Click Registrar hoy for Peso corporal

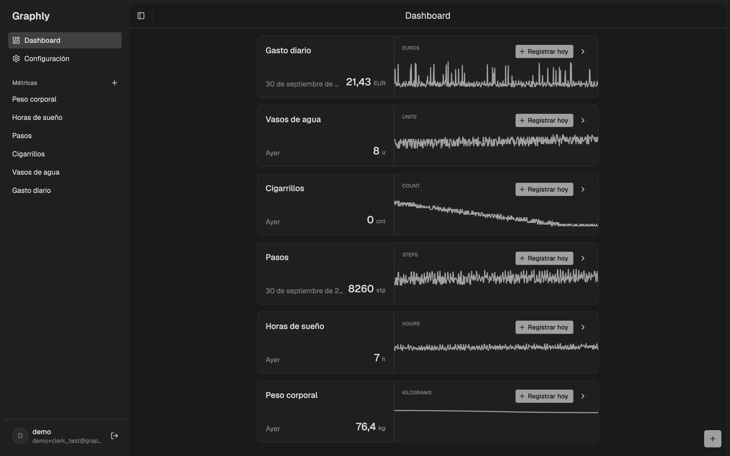pyautogui.click(x=544, y=396)
